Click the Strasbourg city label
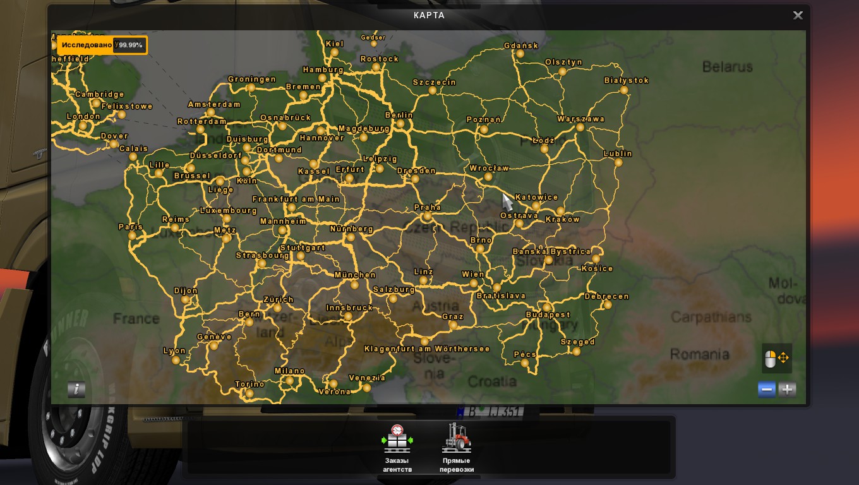This screenshot has height=485, width=859. click(262, 256)
